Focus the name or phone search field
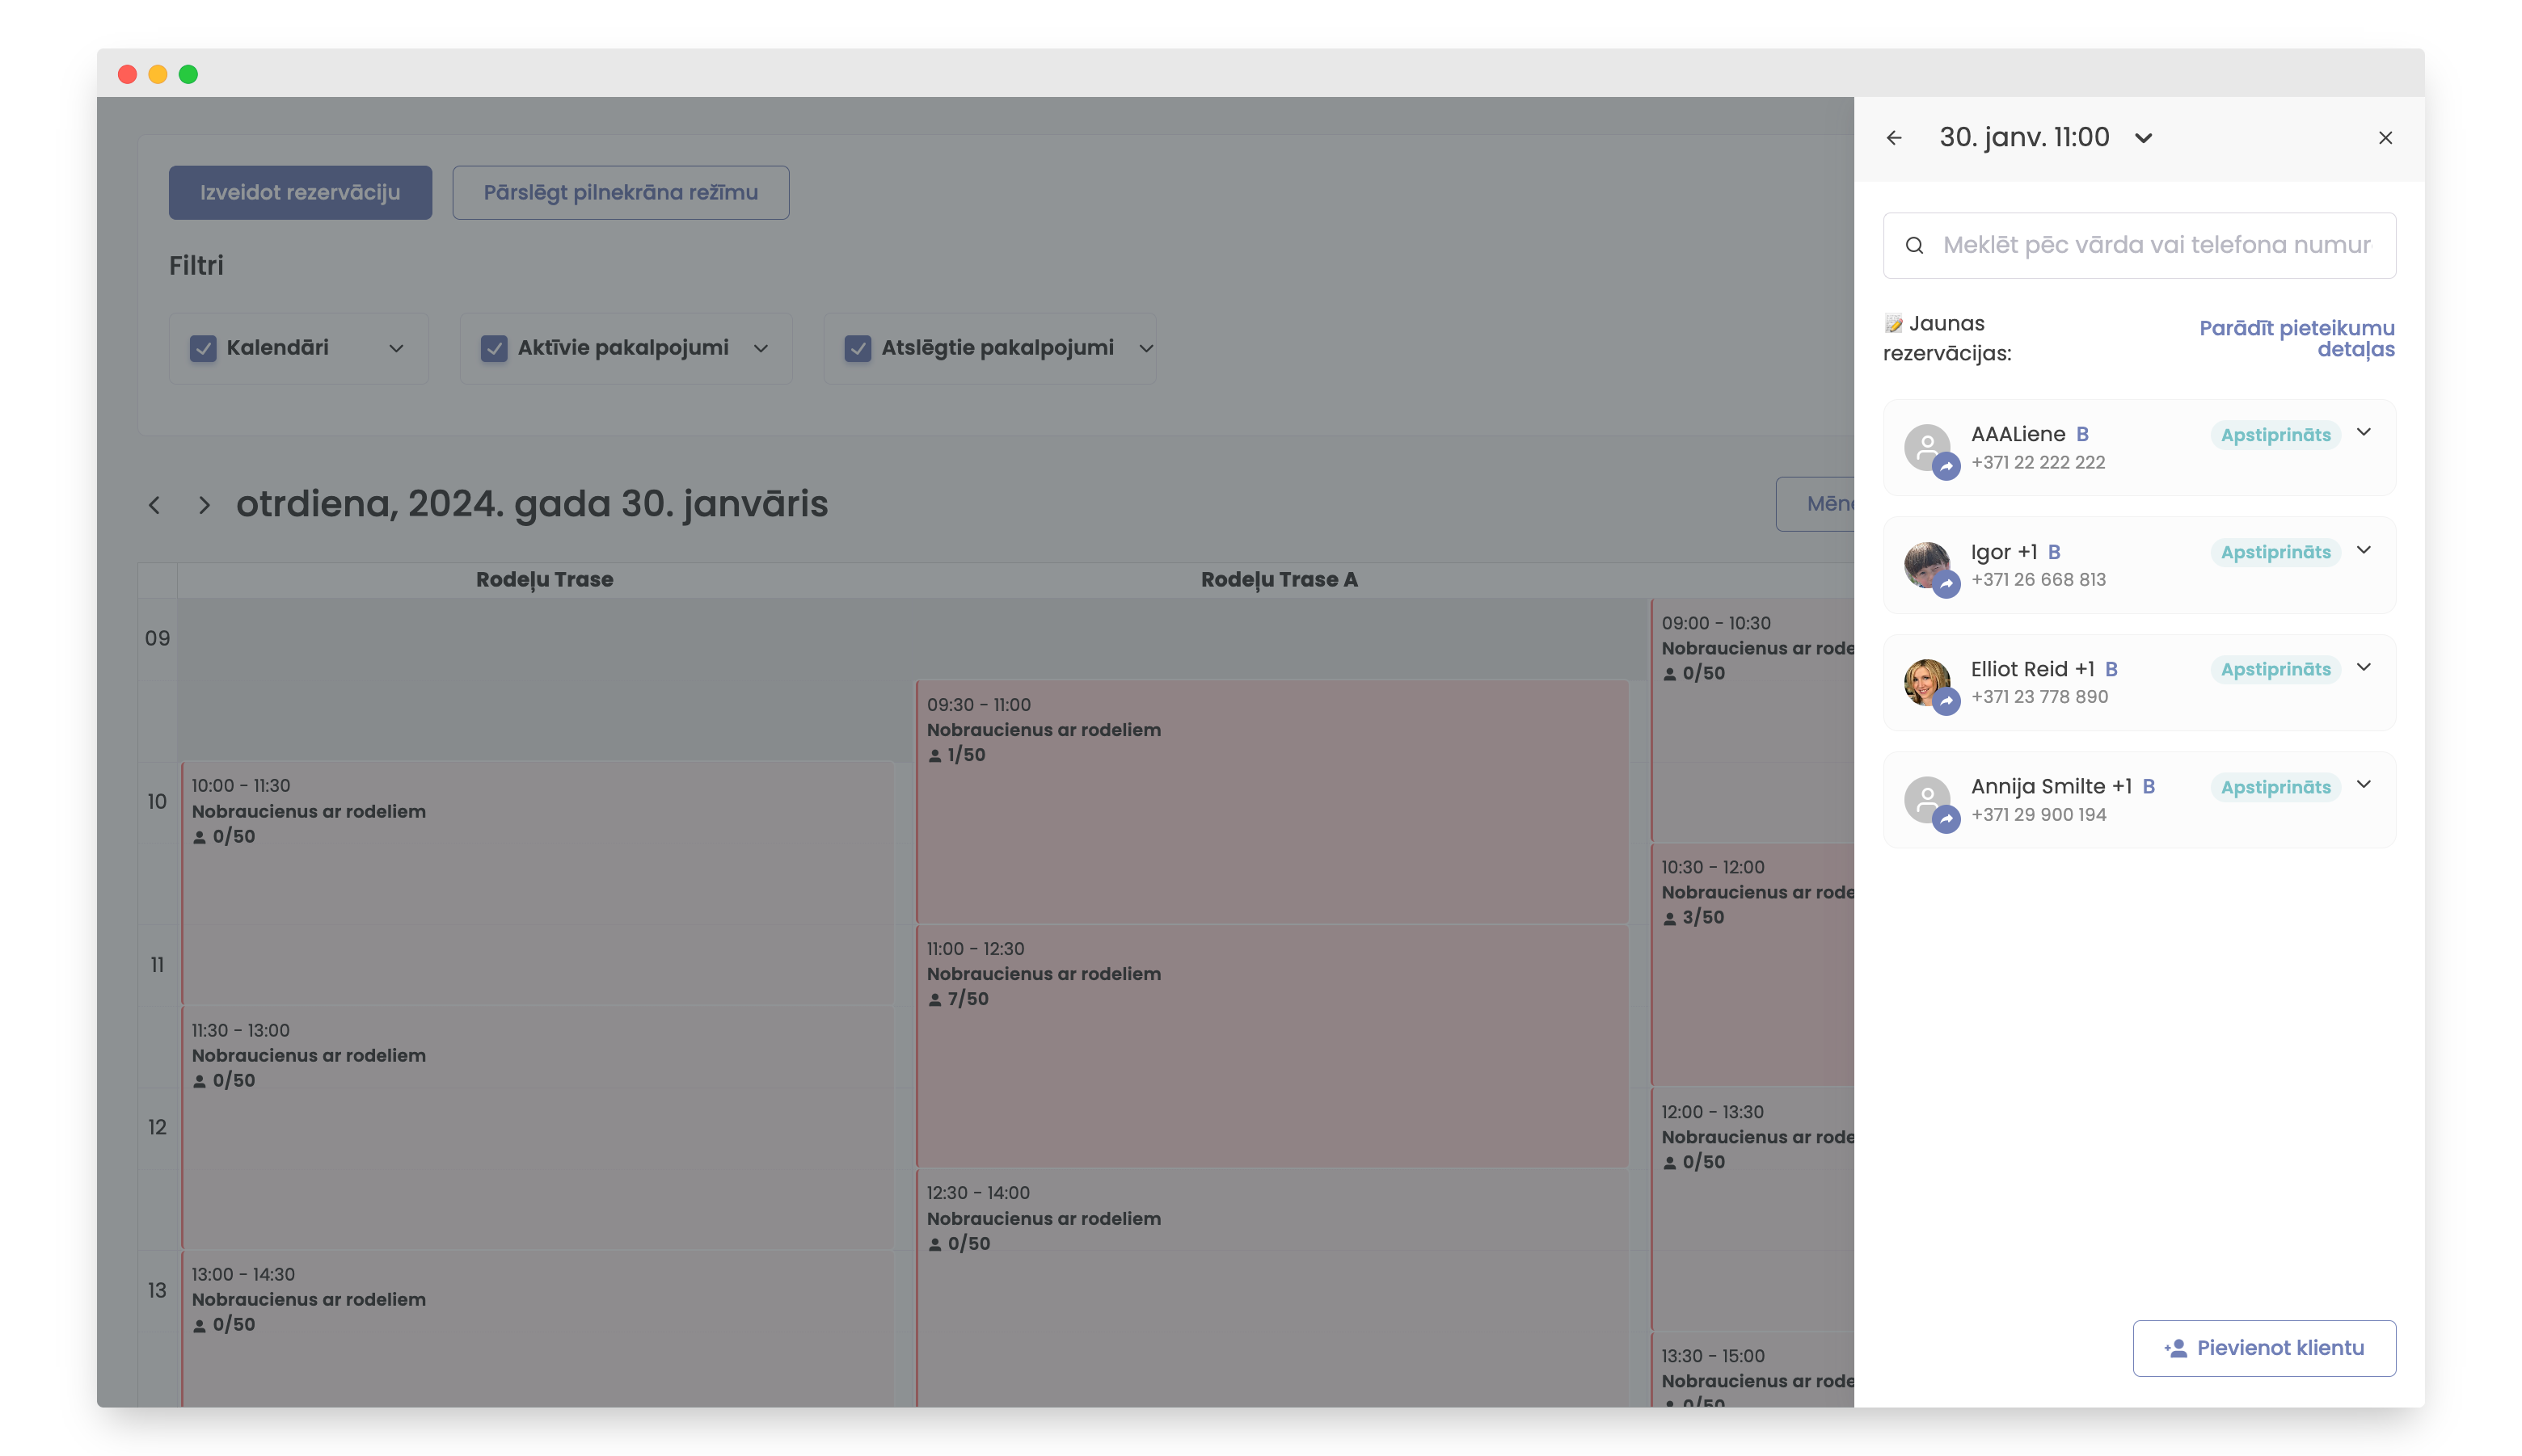Image resolution: width=2522 pixels, height=1456 pixels. point(2156,245)
